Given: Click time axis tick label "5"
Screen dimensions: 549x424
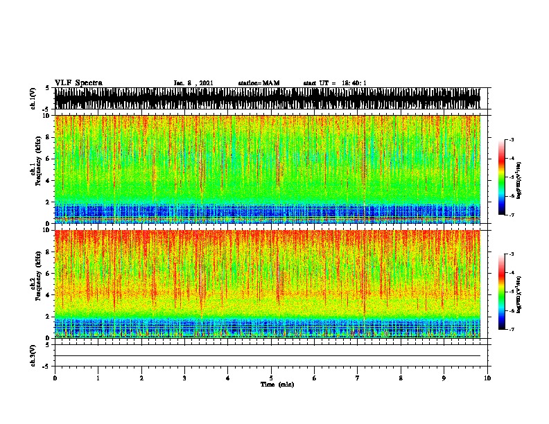Looking at the screenshot, I should pyautogui.click(x=271, y=378).
